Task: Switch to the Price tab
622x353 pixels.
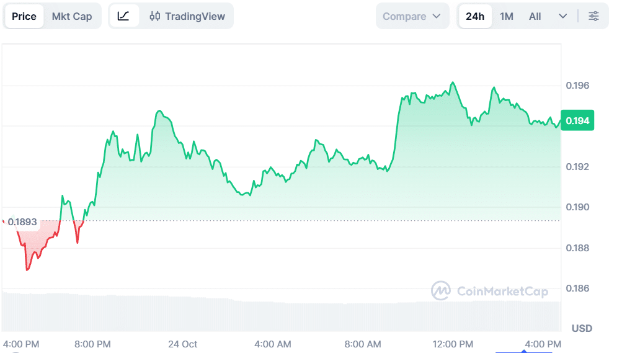Action: click(x=24, y=16)
